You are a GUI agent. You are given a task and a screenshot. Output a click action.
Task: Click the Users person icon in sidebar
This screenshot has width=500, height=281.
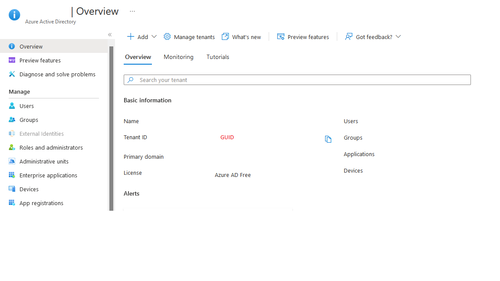[12, 106]
